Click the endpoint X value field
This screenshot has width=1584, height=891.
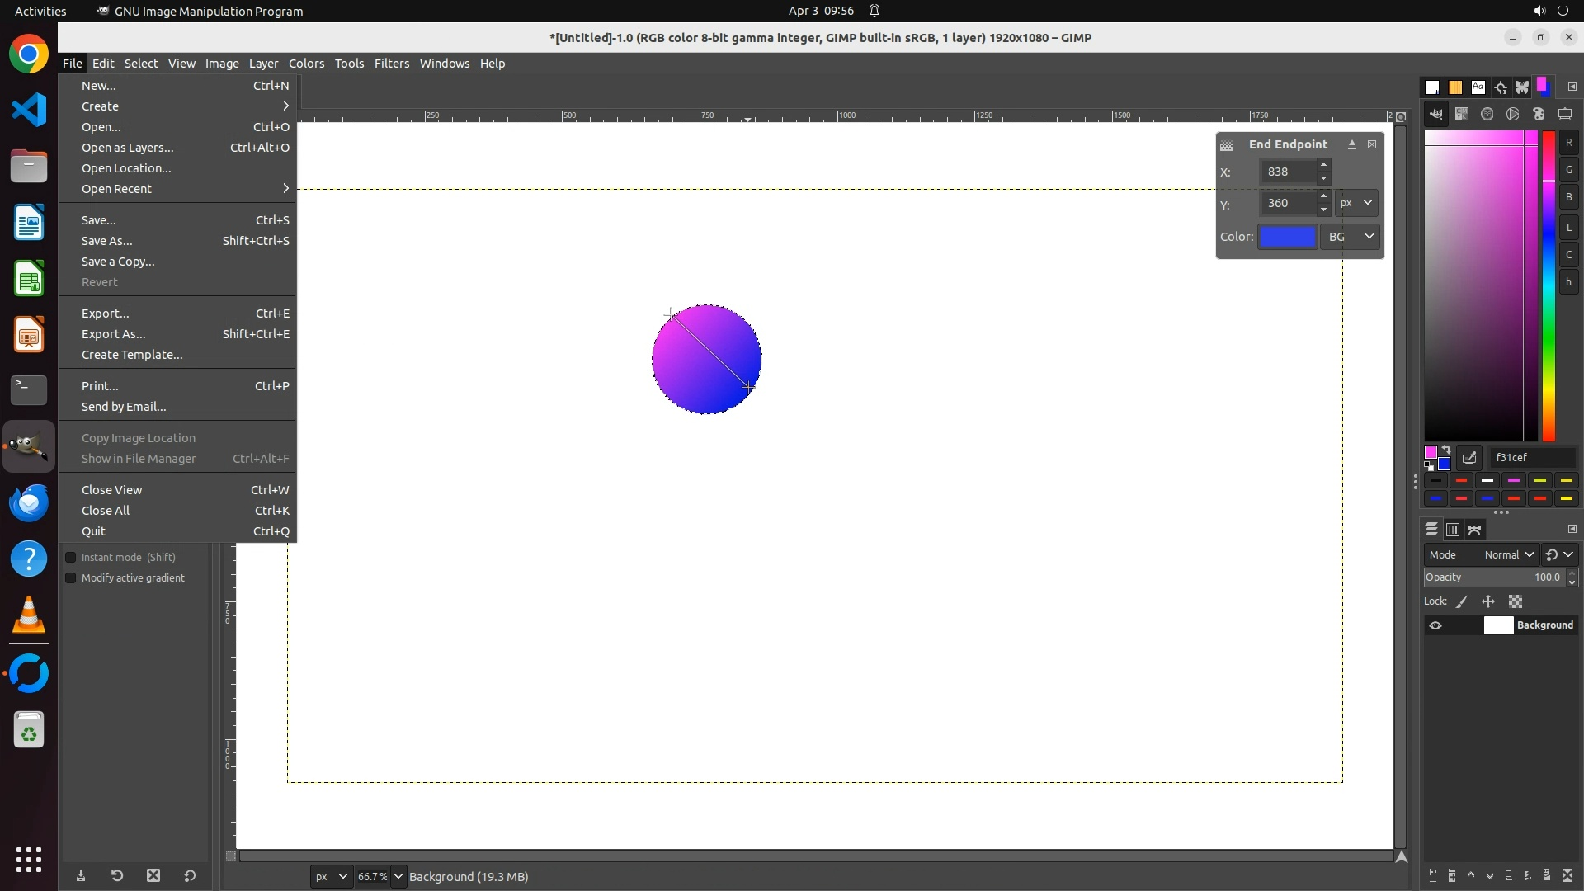[1287, 172]
